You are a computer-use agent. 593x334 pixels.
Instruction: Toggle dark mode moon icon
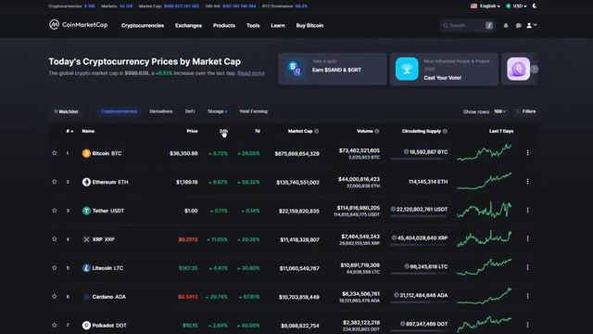point(535,6)
